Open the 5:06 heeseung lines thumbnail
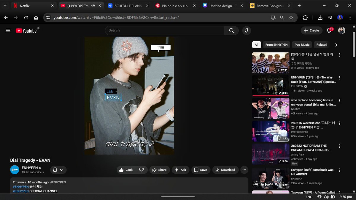This screenshot has width=356, height=200. [271, 108]
